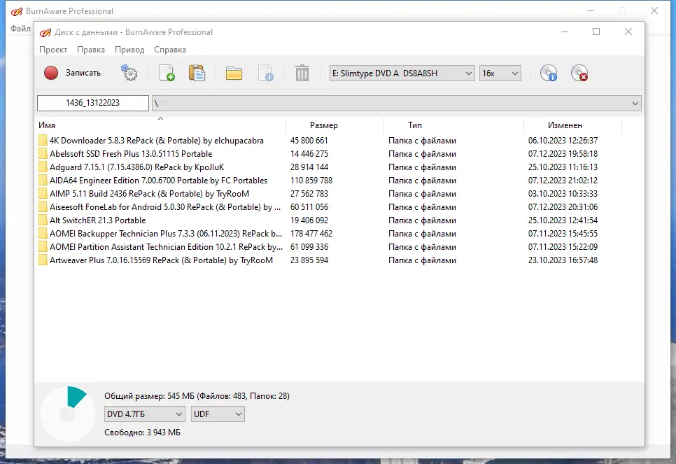Image resolution: width=676 pixels, height=464 pixels.
Task: Open the Правка menu
Action: 90,50
